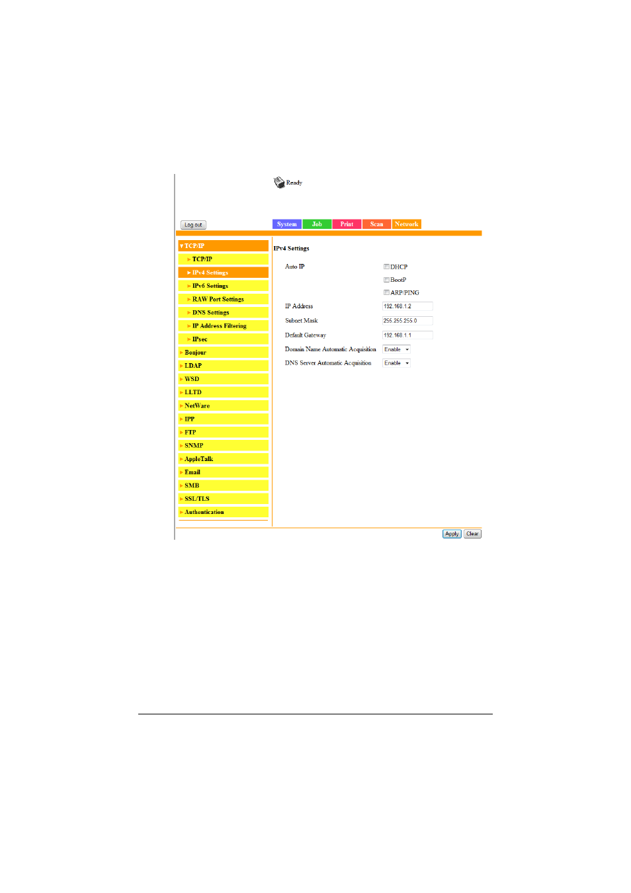This screenshot has width=631, height=893.
Task: Open RAW Port Settings
Action: tap(224, 299)
